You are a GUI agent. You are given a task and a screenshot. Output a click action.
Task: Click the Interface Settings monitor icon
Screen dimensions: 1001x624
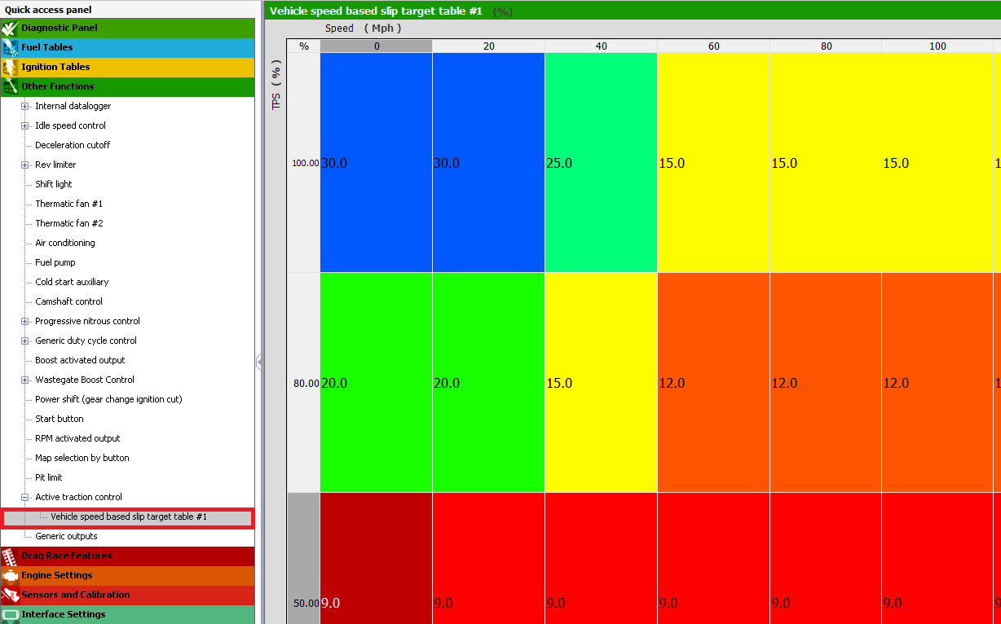[x=10, y=614]
